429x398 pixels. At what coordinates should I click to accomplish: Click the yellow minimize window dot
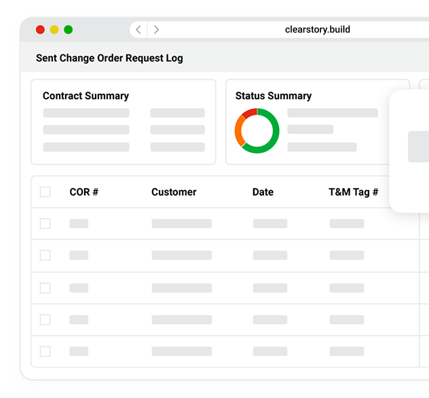tap(54, 29)
